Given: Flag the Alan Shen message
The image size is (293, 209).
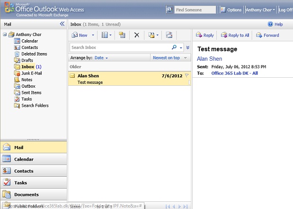Looking at the screenshot, I should (x=186, y=75).
